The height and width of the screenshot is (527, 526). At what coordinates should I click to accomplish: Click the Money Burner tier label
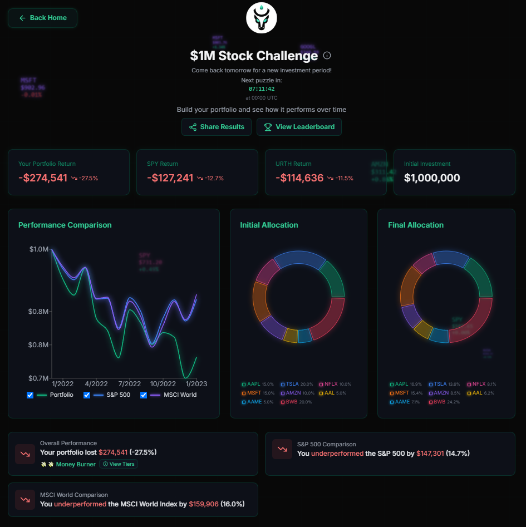(x=76, y=464)
